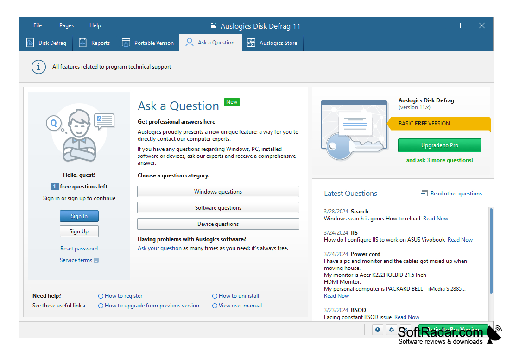Open settings gear icon in status bar
513x356 pixels.
391,330
